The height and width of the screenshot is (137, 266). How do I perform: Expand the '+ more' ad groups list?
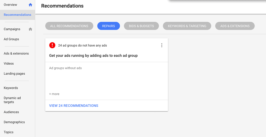[54, 94]
